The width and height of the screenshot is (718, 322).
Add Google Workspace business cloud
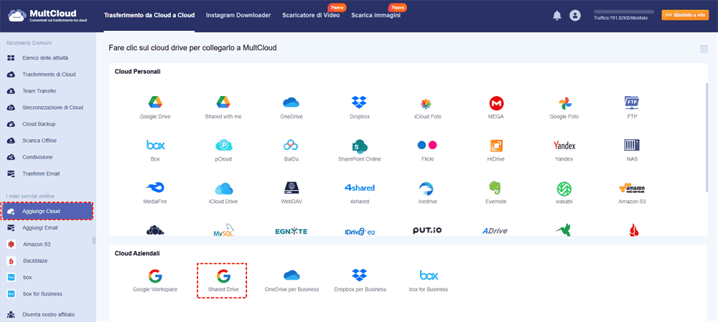click(x=155, y=281)
